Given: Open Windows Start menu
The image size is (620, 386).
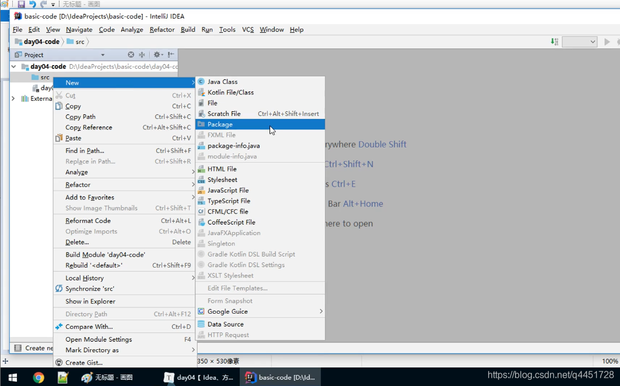Looking at the screenshot, I should (13, 377).
